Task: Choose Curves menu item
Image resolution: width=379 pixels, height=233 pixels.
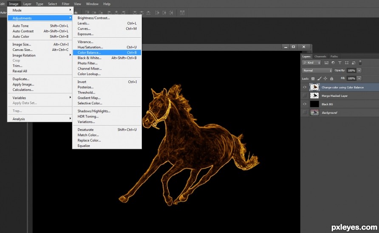Action: coord(107,28)
